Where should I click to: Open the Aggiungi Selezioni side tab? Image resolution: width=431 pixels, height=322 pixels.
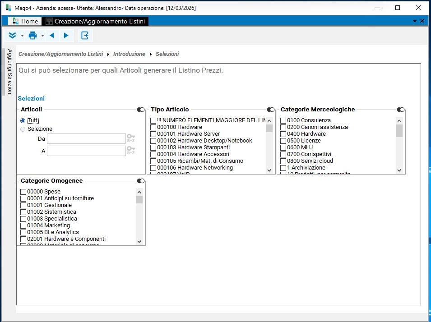(x=9, y=71)
